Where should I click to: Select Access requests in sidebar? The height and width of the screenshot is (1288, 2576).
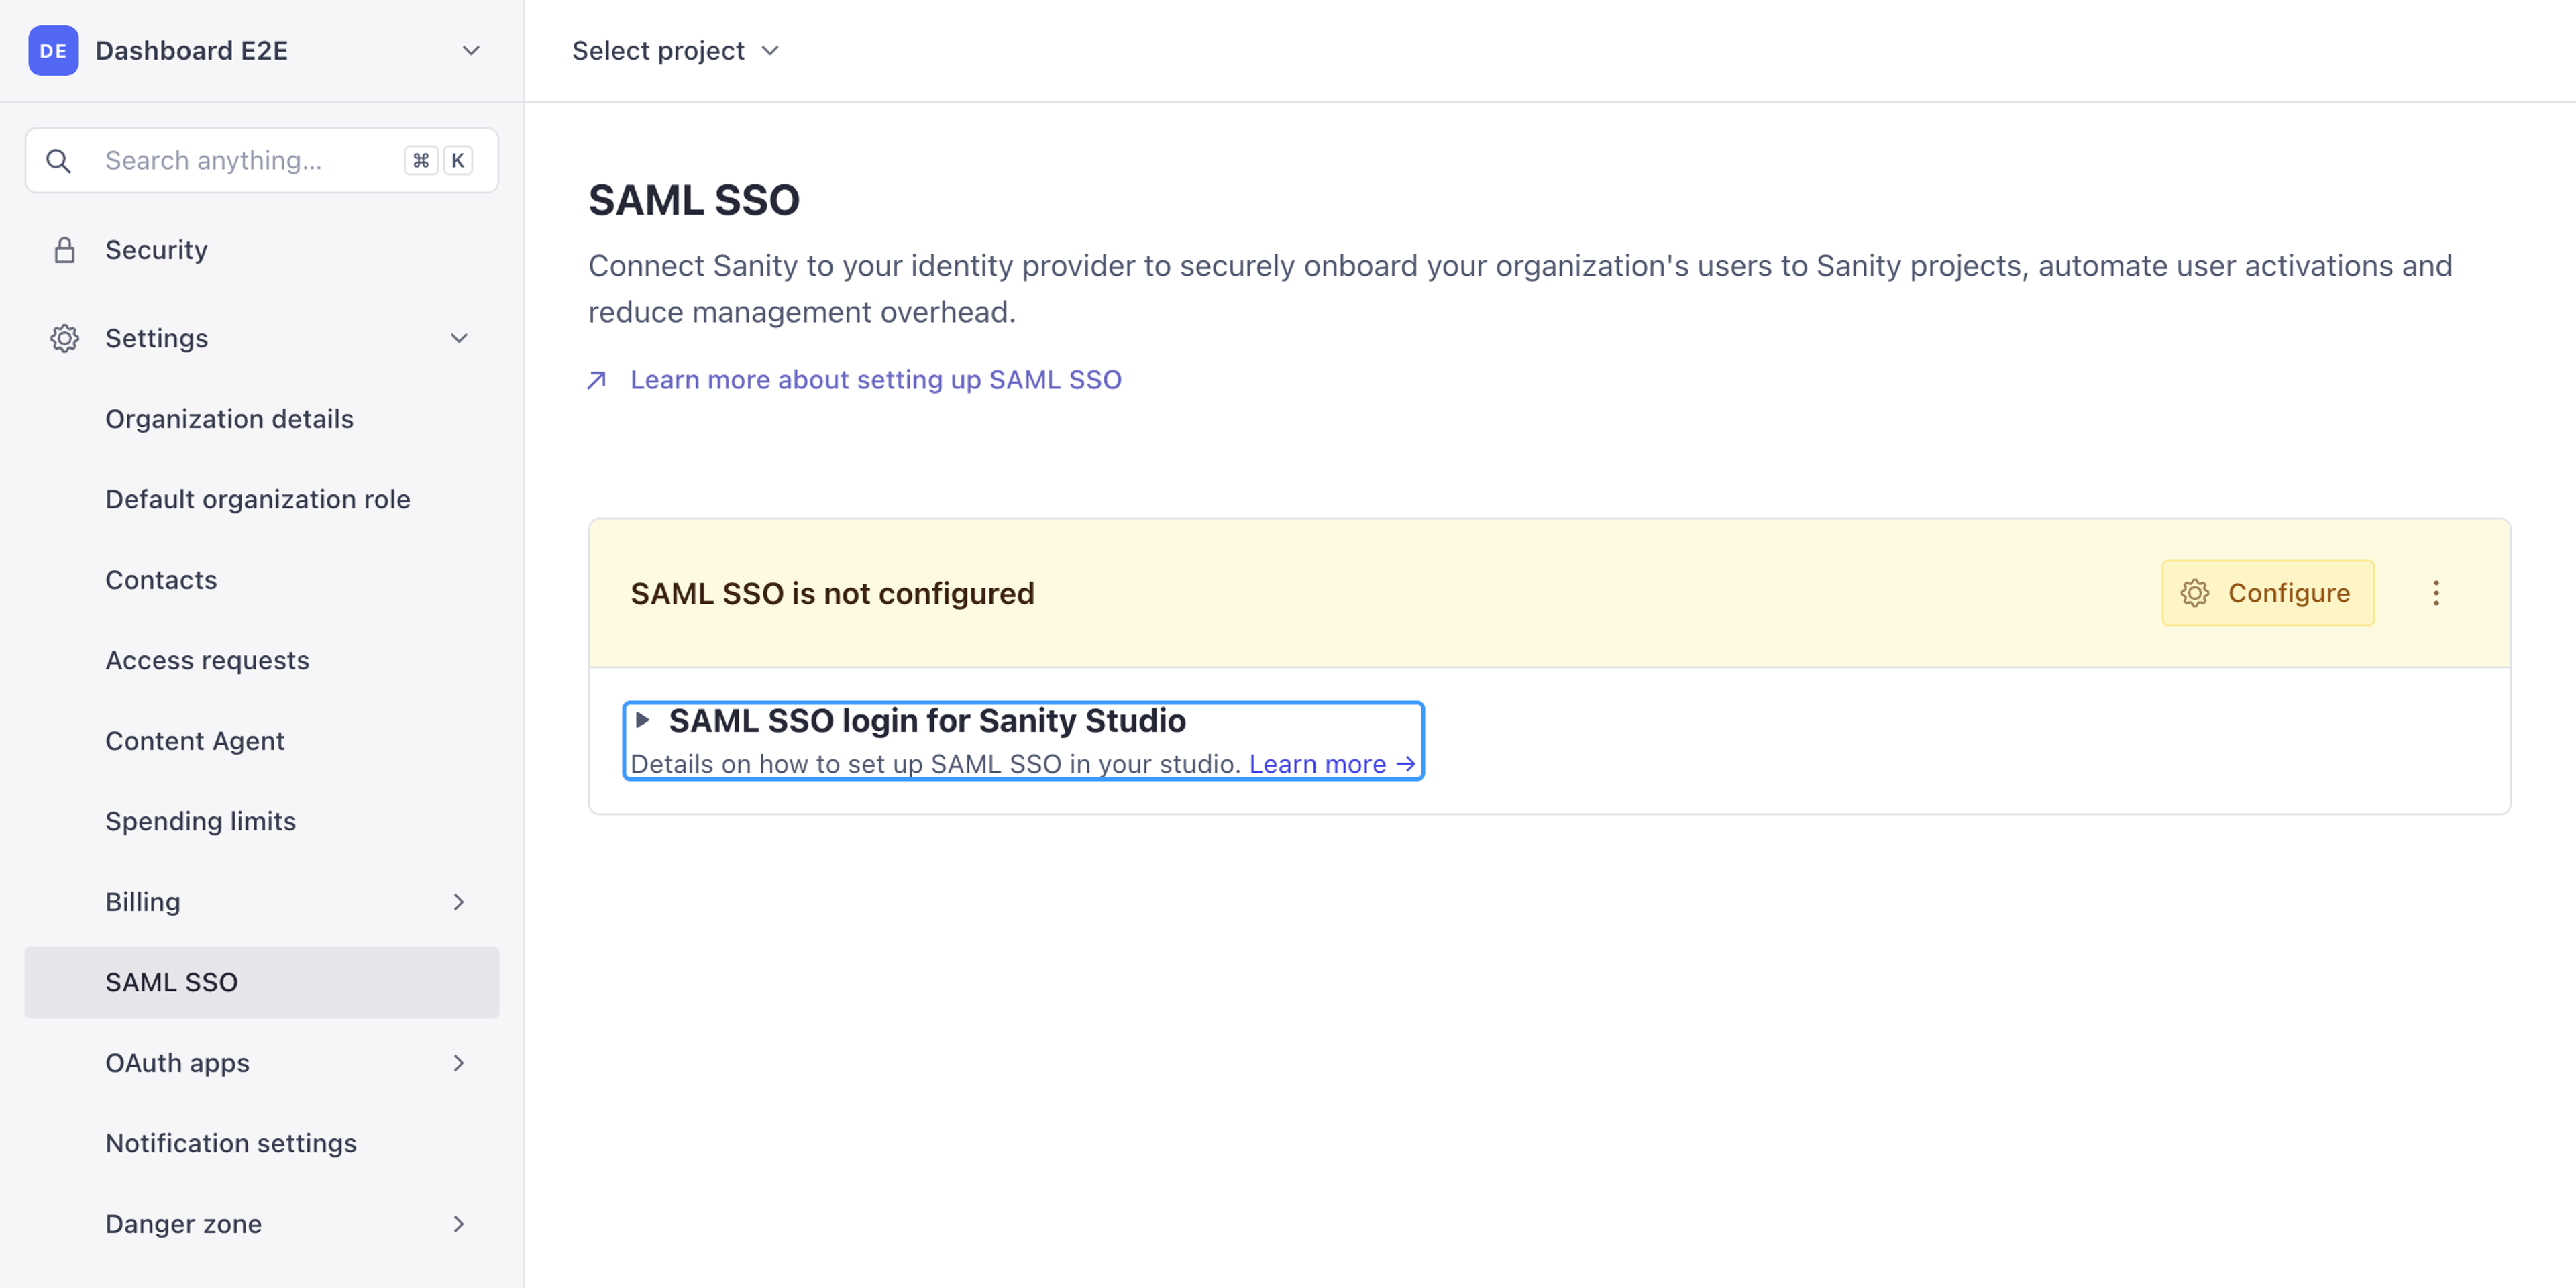(x=262, y=660)
